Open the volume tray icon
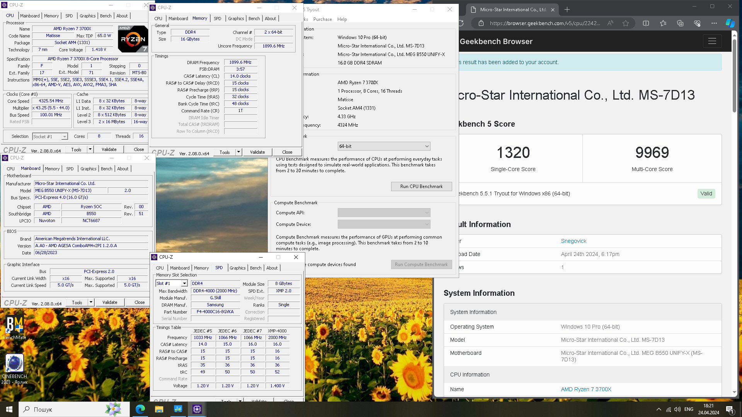This screenshot has width=742, height=417. 677,409
